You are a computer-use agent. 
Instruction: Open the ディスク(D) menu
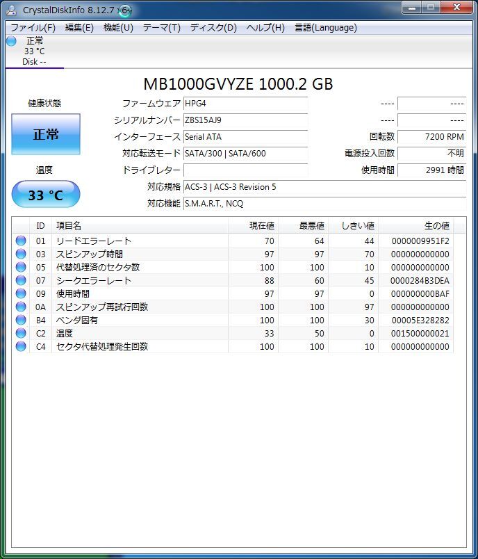click(213, 28)
